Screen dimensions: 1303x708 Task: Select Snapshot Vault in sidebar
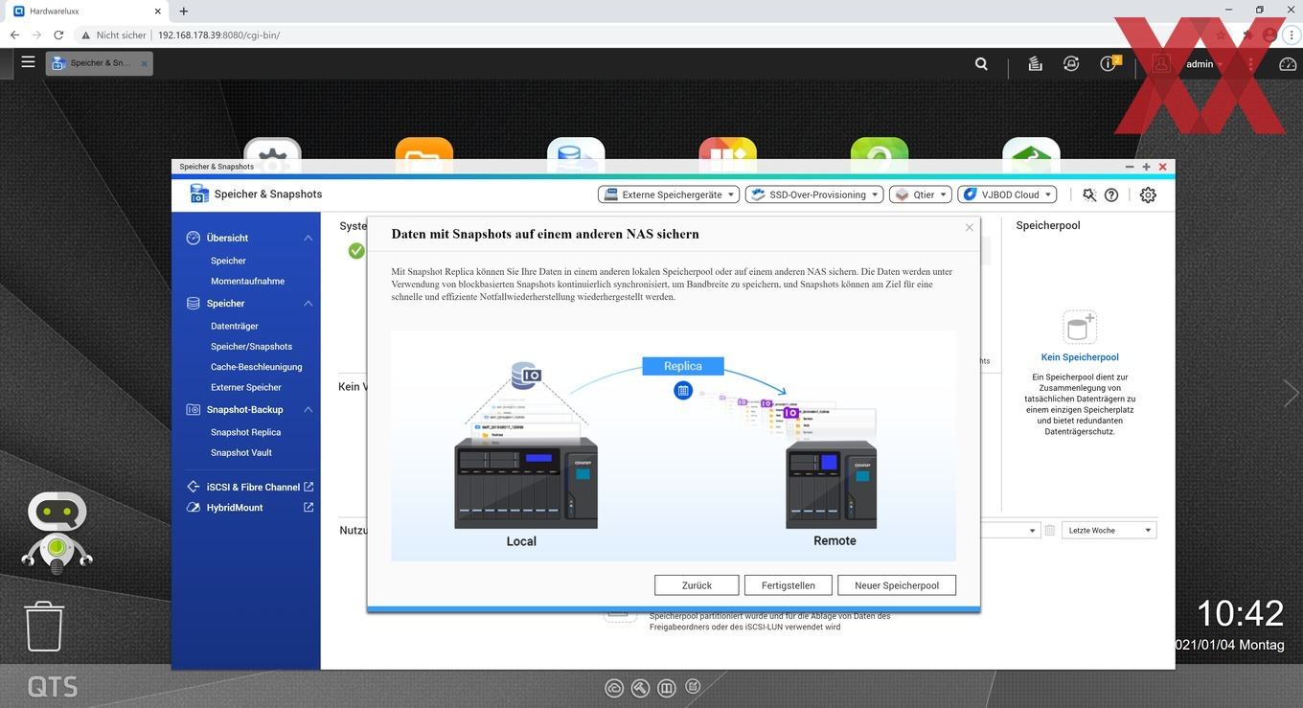pos(241,452)
